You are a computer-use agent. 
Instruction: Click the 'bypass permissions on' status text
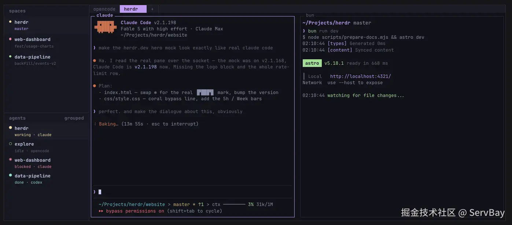point(135,211)
